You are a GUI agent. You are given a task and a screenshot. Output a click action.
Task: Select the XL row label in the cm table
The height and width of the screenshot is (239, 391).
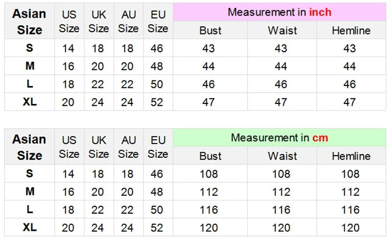[x=30, y=227]
